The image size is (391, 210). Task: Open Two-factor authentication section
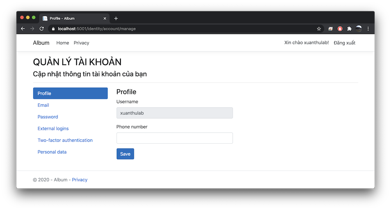click(65, 140)
